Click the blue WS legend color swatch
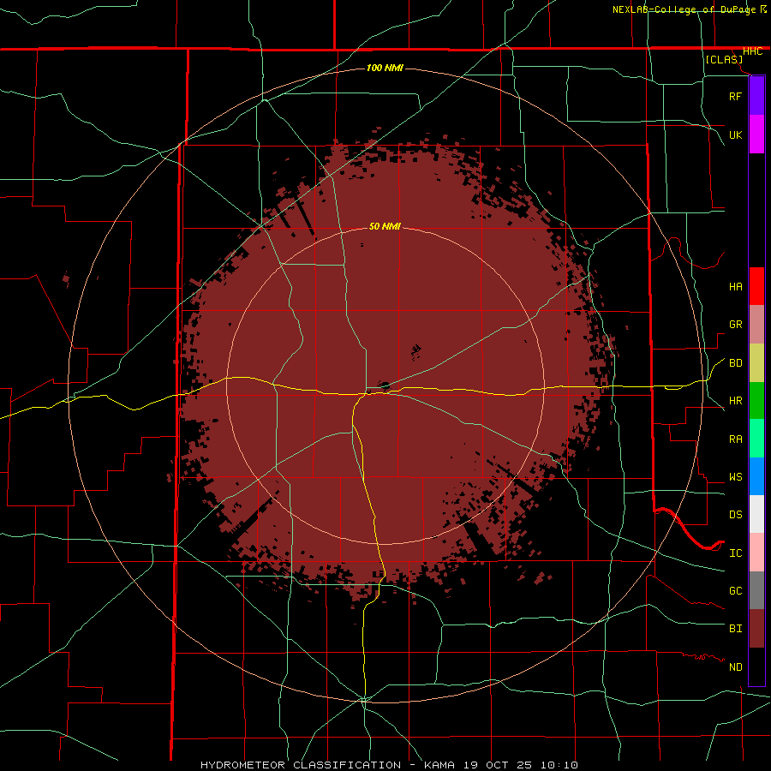 pos(756,476)
